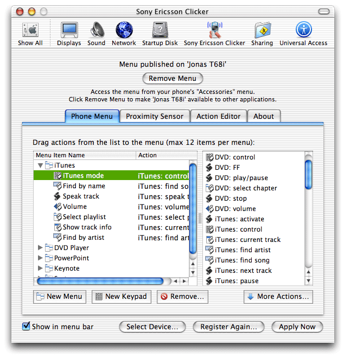
Task: Click the icon beside Find by name
Action: 58,185
